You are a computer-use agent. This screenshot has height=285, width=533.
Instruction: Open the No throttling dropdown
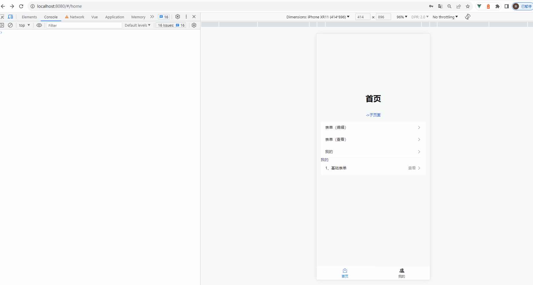tap(445, 17)
